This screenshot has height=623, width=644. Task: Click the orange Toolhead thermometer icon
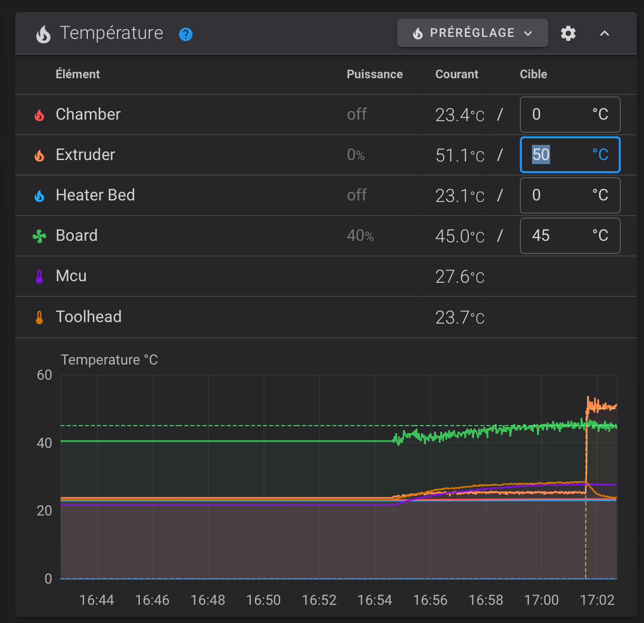39,317
